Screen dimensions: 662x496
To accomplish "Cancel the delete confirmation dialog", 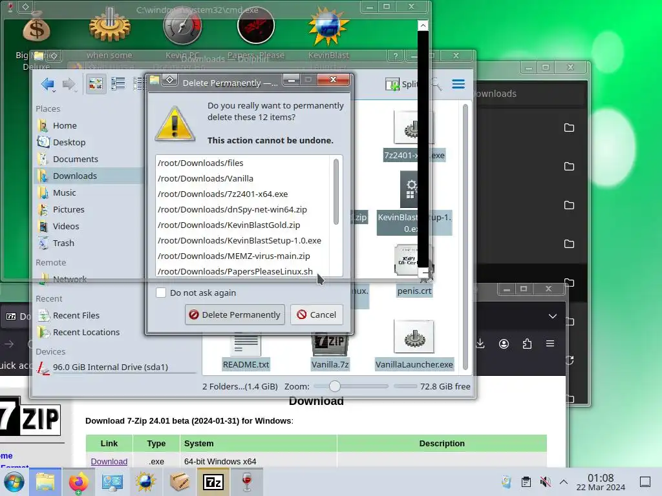I will (317, 315).
